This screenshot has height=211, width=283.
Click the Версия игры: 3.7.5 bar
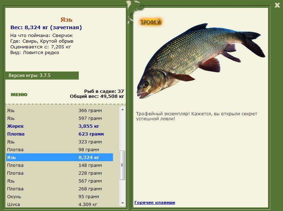tap(42, 75)
